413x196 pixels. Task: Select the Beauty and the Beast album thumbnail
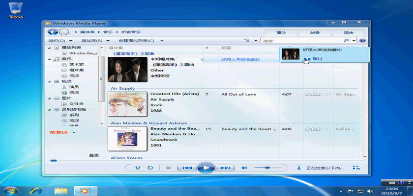tap(121, 138)
